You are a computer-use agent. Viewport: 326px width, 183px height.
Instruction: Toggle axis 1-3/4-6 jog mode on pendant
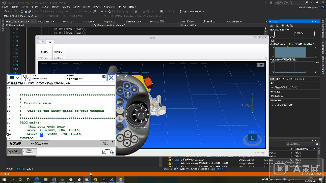120,118
